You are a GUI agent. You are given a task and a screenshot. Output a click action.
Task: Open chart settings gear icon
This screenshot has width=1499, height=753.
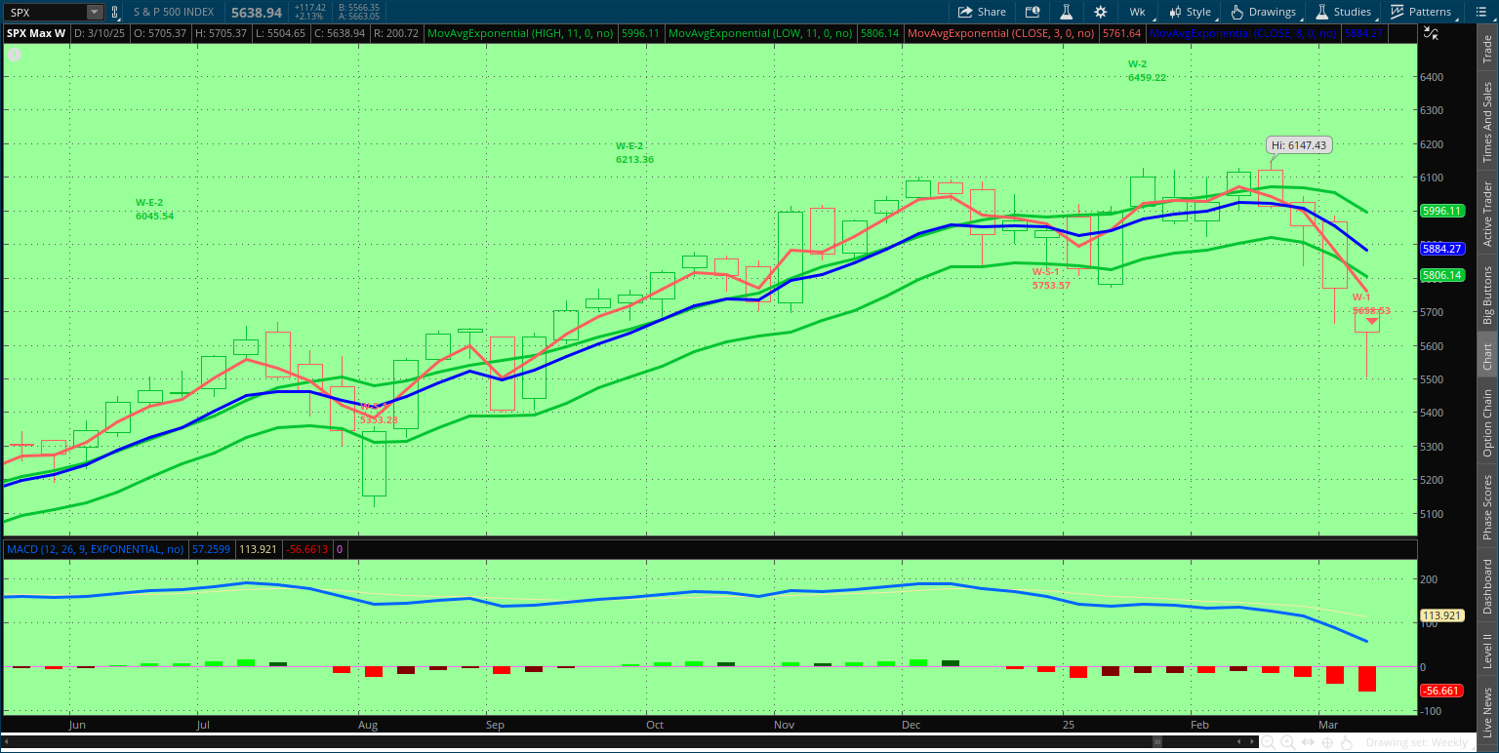pos(1101,12)
